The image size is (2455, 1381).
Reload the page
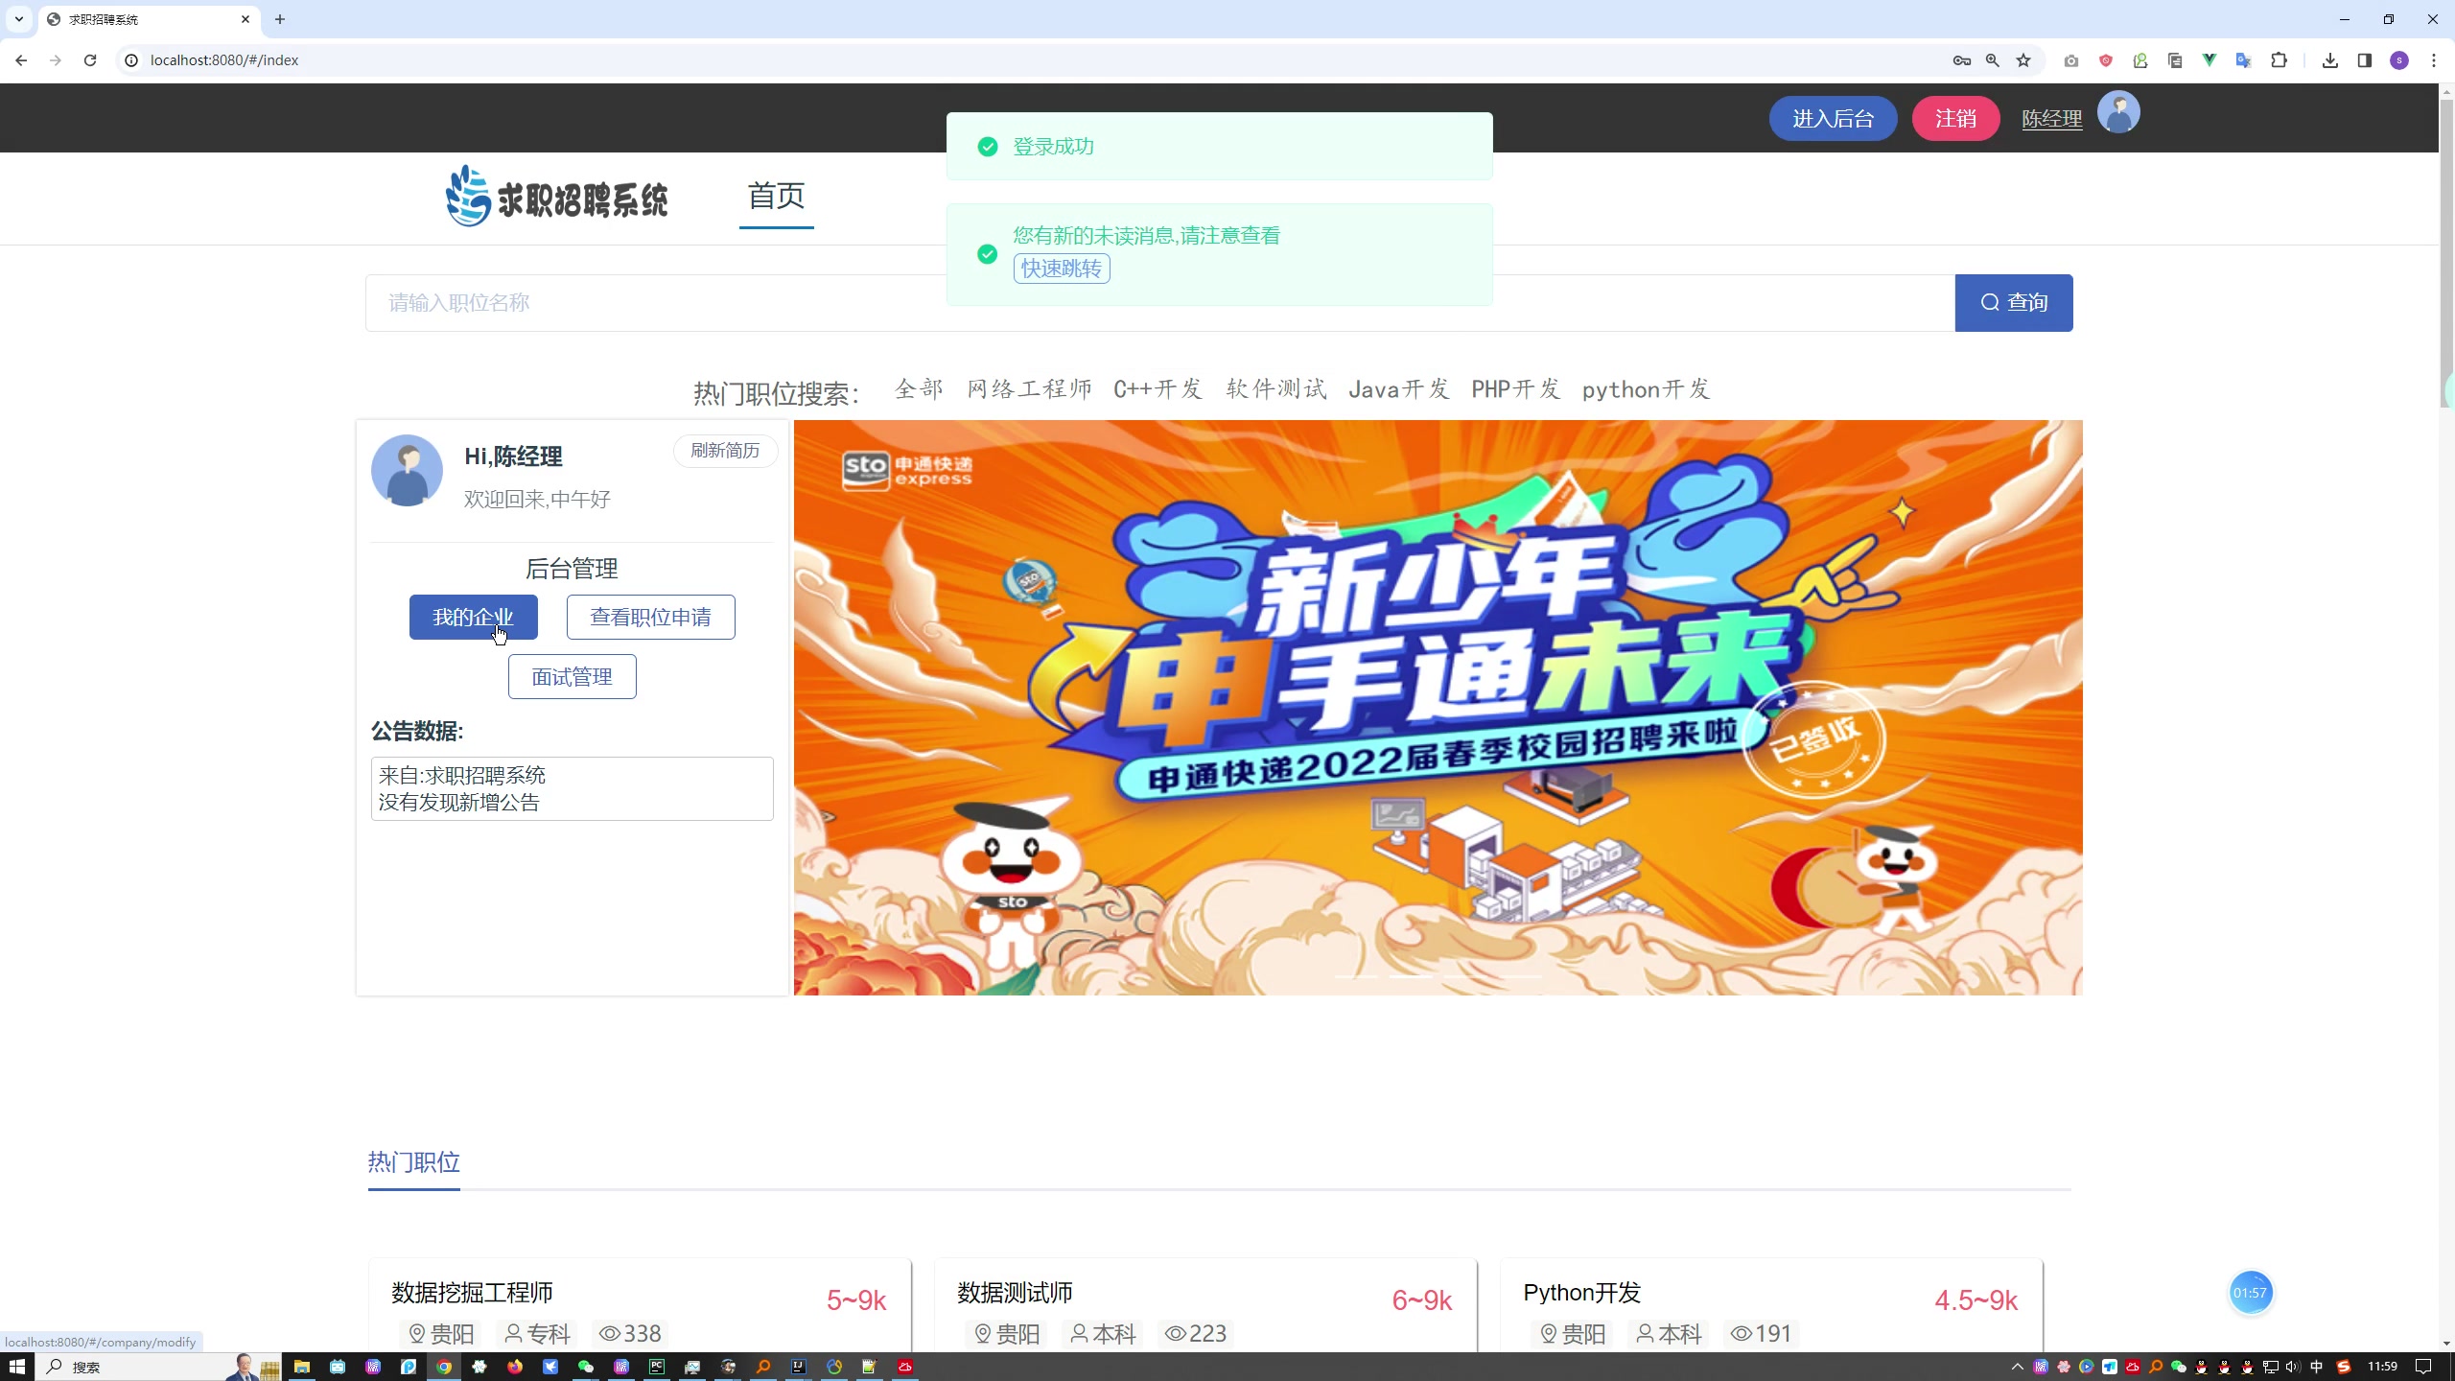pos(90,60)
